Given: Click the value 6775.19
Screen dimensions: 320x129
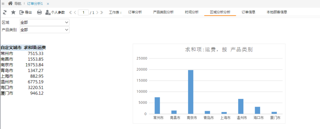Looking at the screenshot, I should pos(36,82).
